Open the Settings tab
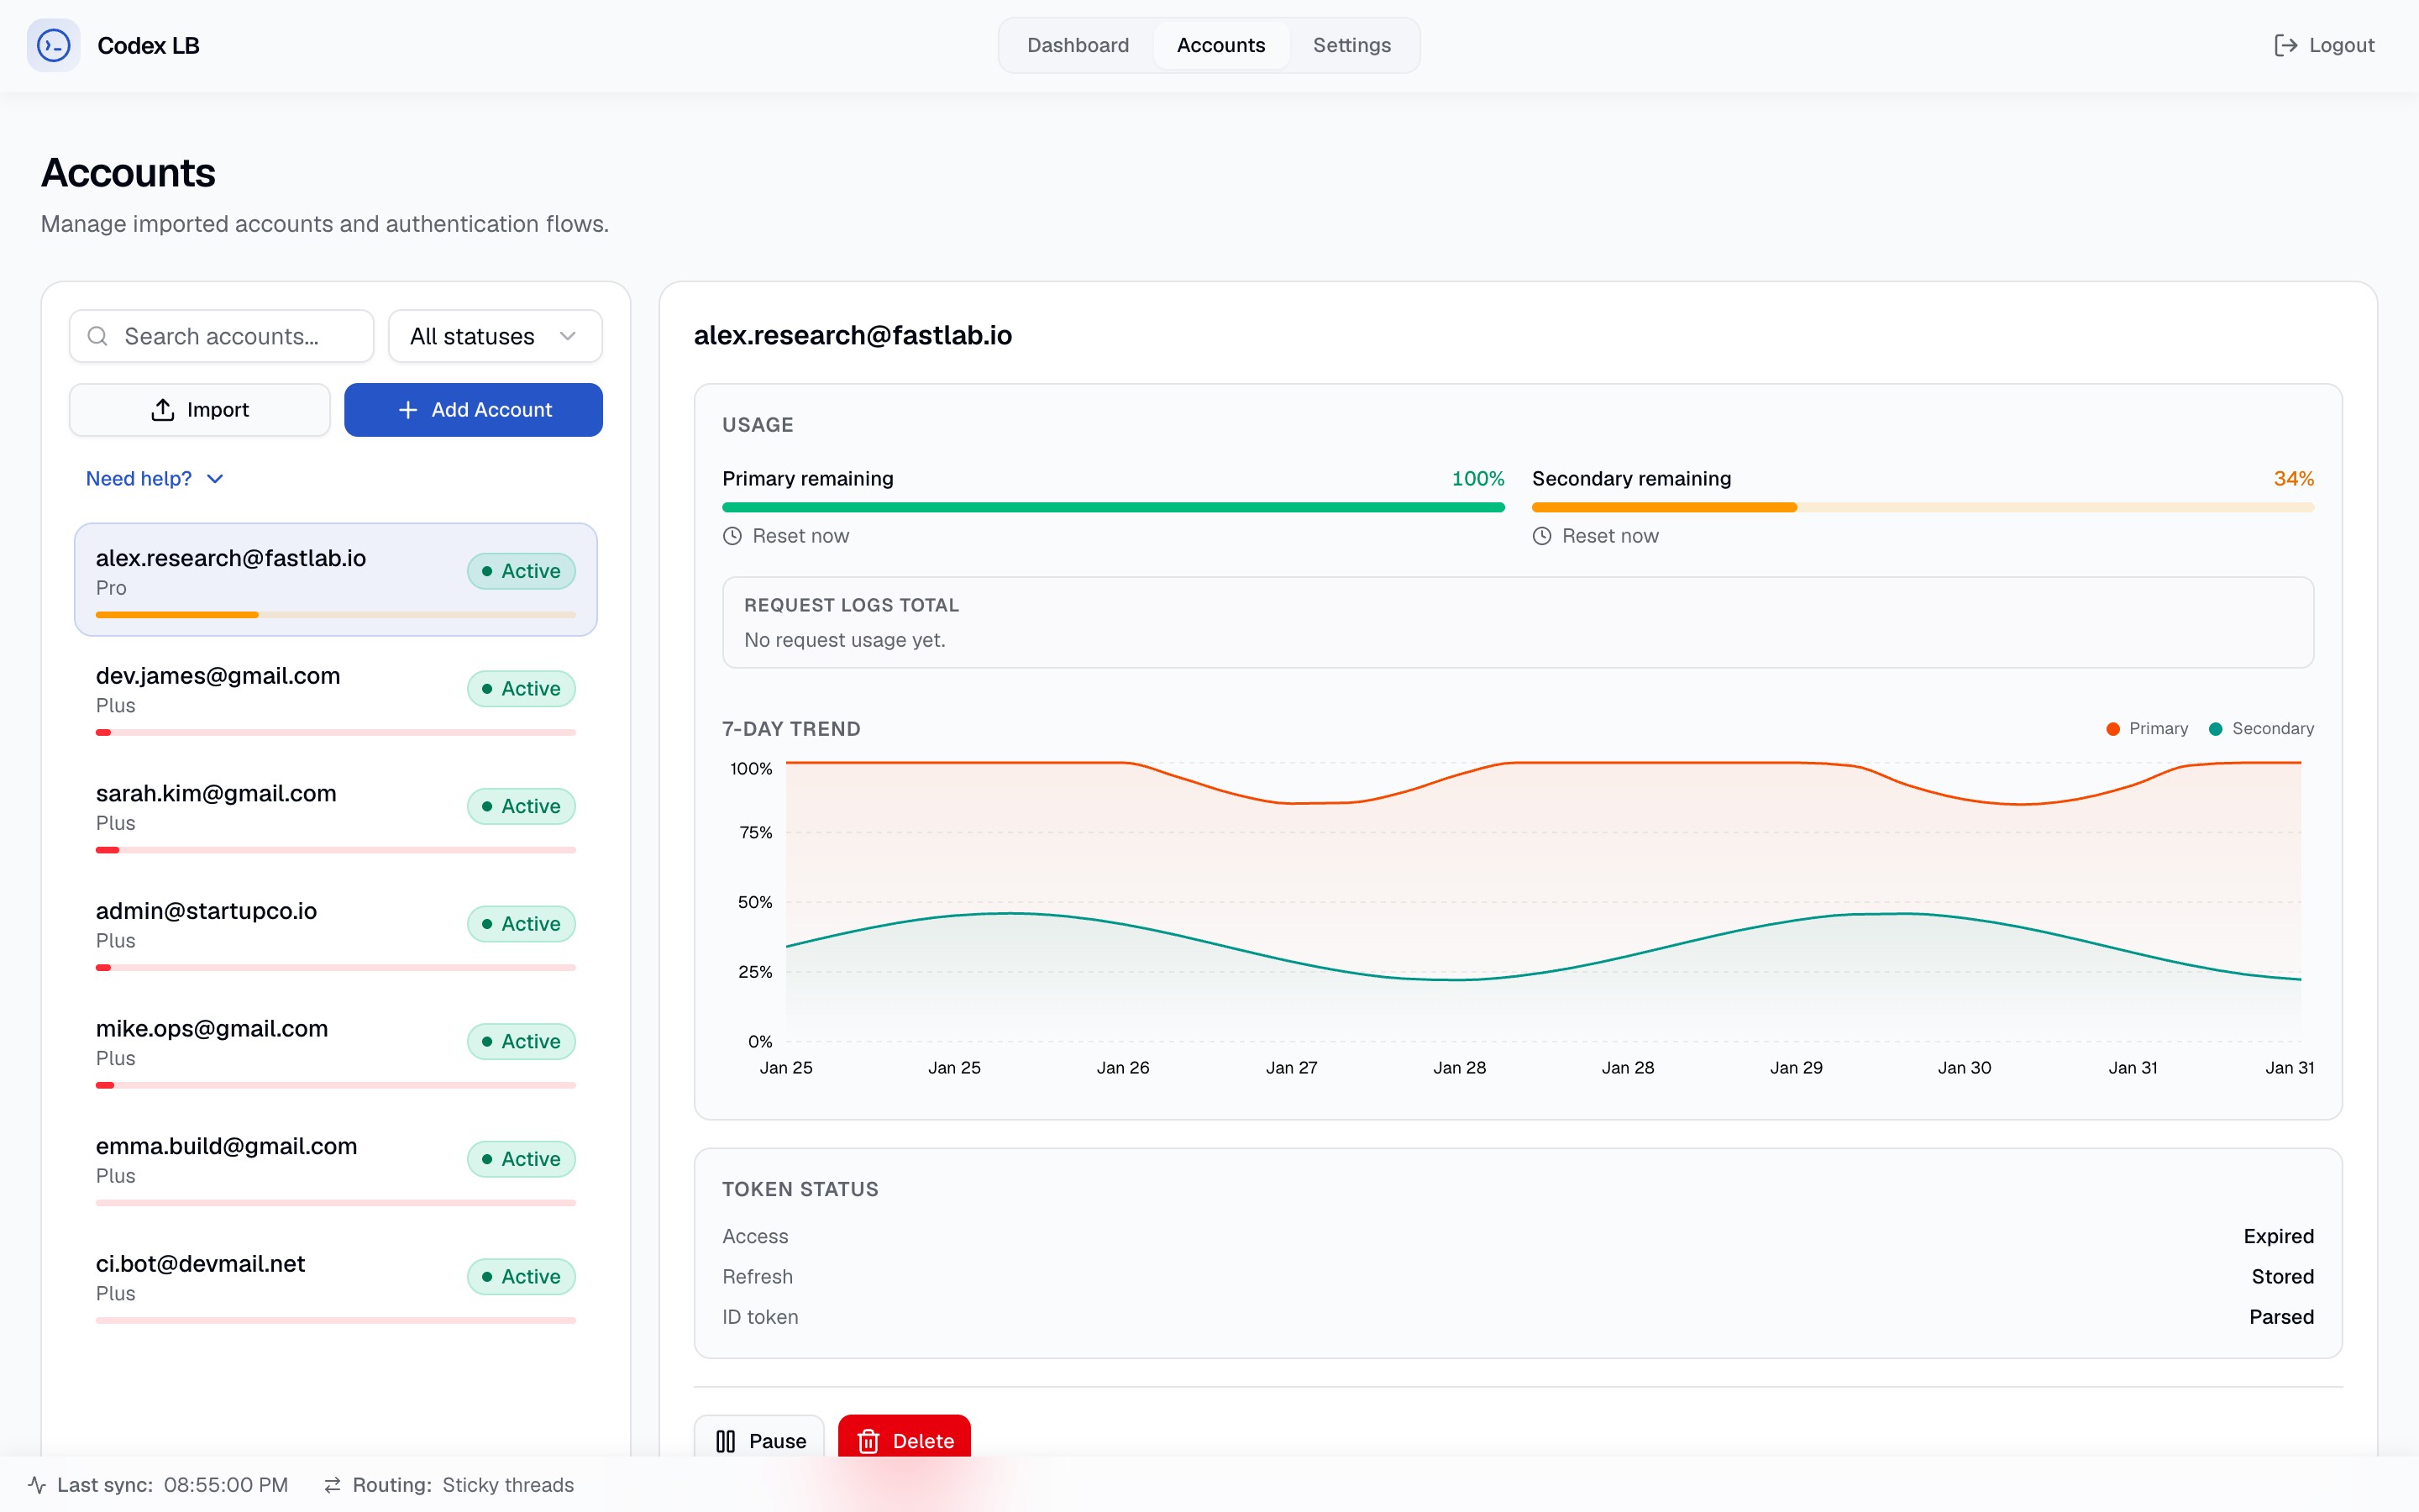The width and height of the screenshot is (2419, 1512). coord(1351,45)
